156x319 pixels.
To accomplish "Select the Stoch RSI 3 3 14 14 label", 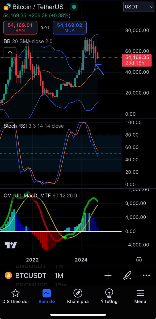I will [33, 126].
